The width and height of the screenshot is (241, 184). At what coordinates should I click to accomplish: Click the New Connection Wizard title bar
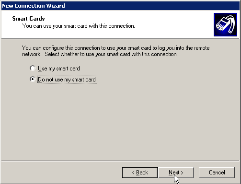coord(120,6)
